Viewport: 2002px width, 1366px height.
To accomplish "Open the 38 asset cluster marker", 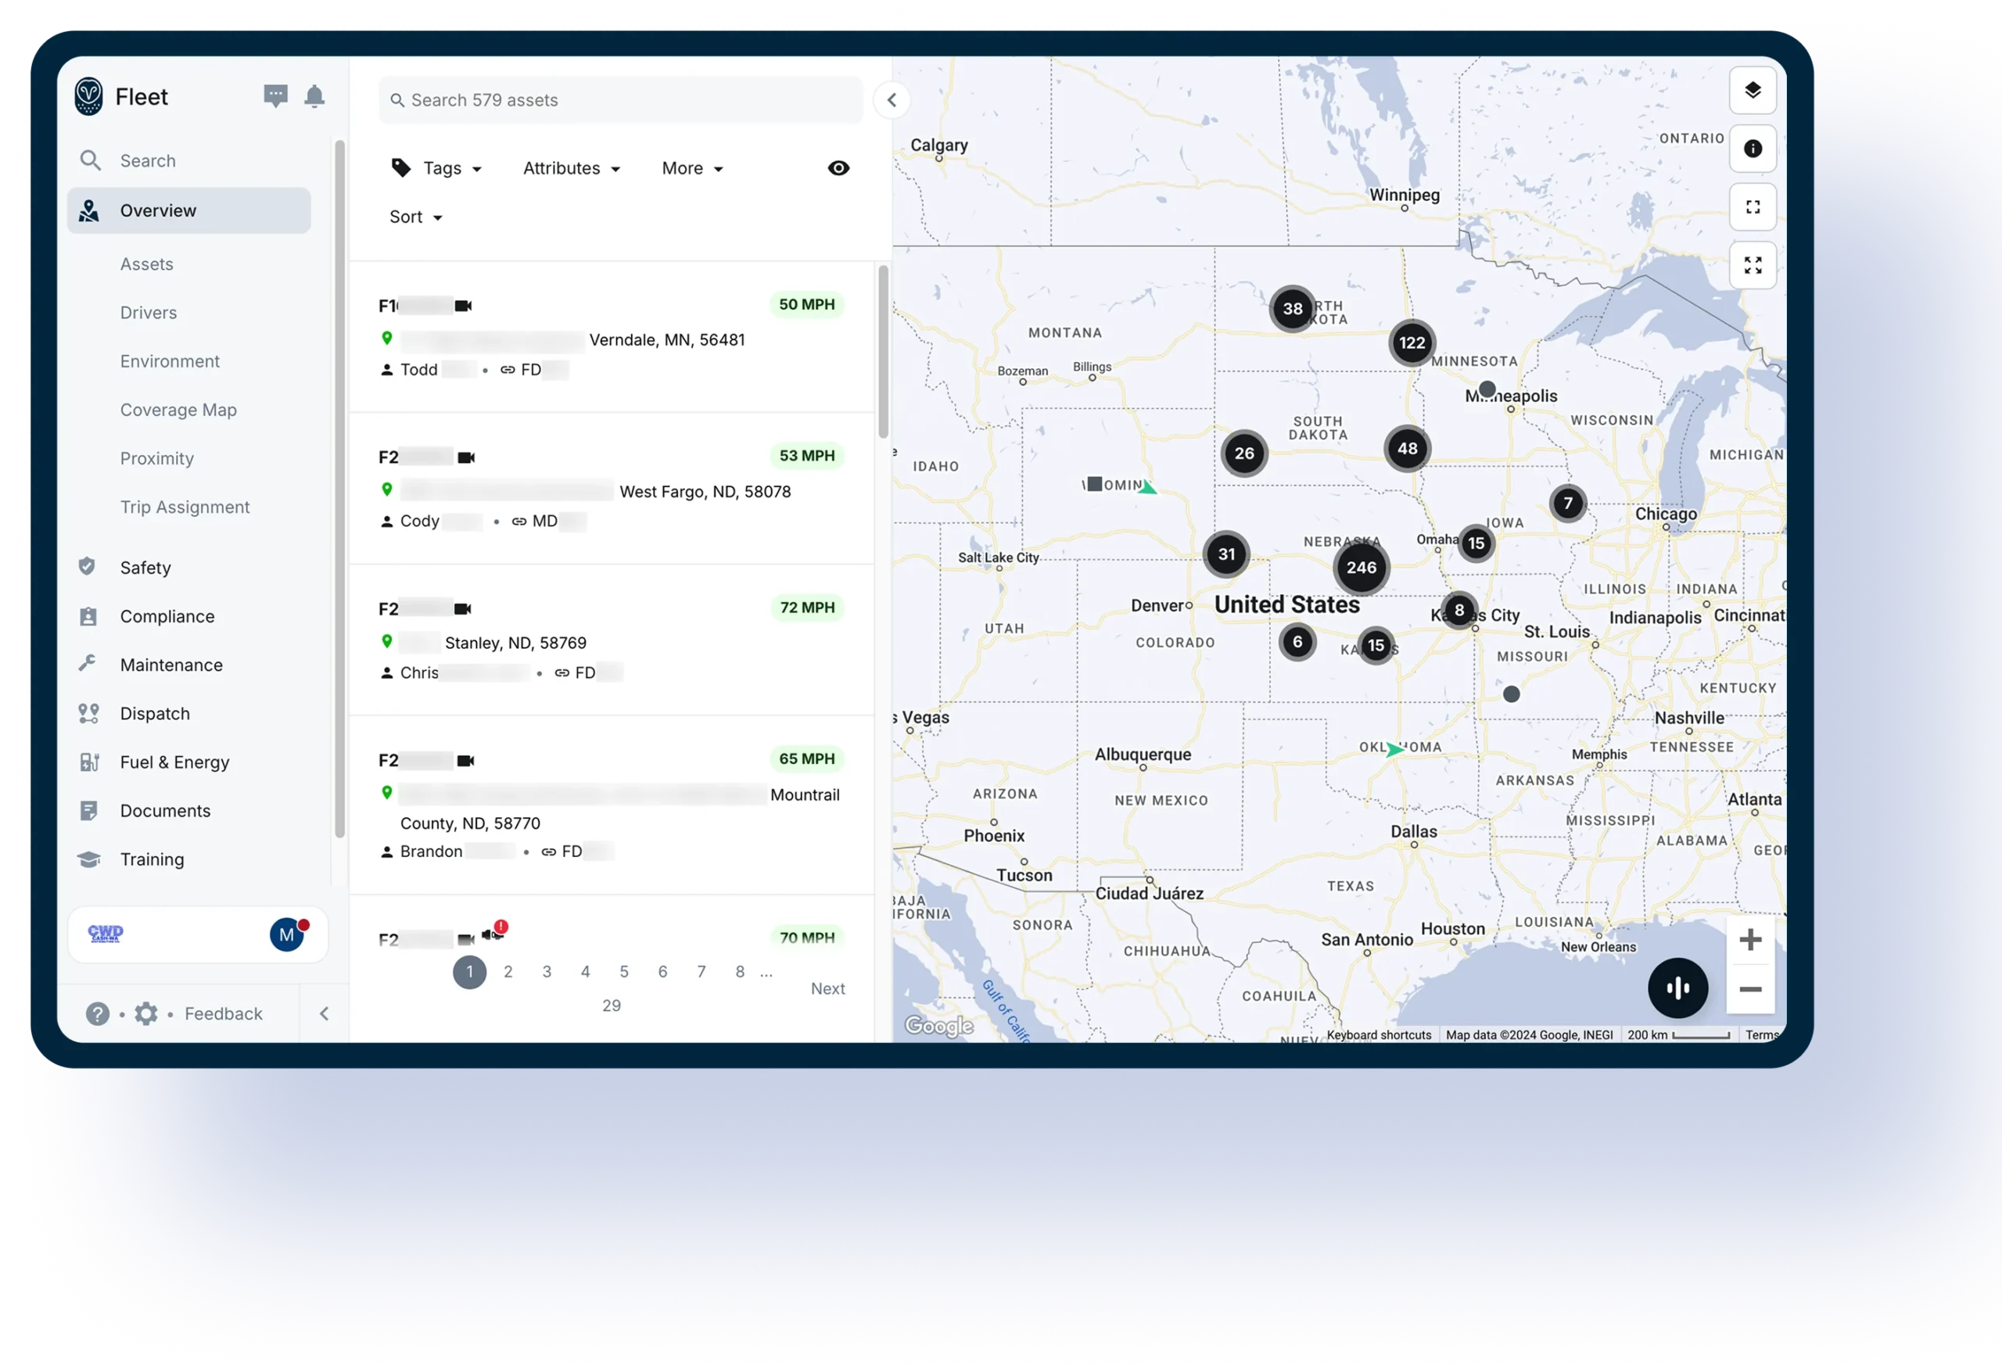I will click(x=1293, y=308).
